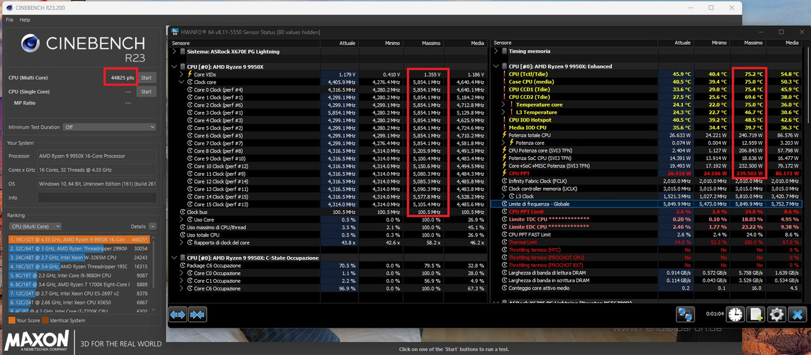Select the Throttling termico (HTC) row

click(646, 250)
